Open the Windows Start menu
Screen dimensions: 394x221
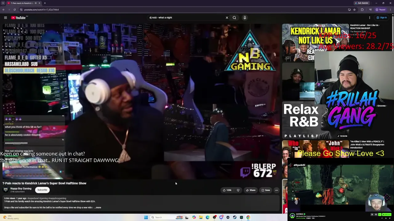pyautogui.click(x=146, y=217)
